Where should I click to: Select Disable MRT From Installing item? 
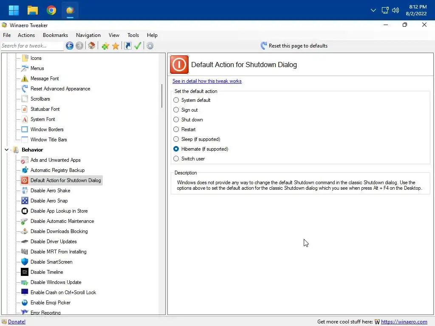59,252
